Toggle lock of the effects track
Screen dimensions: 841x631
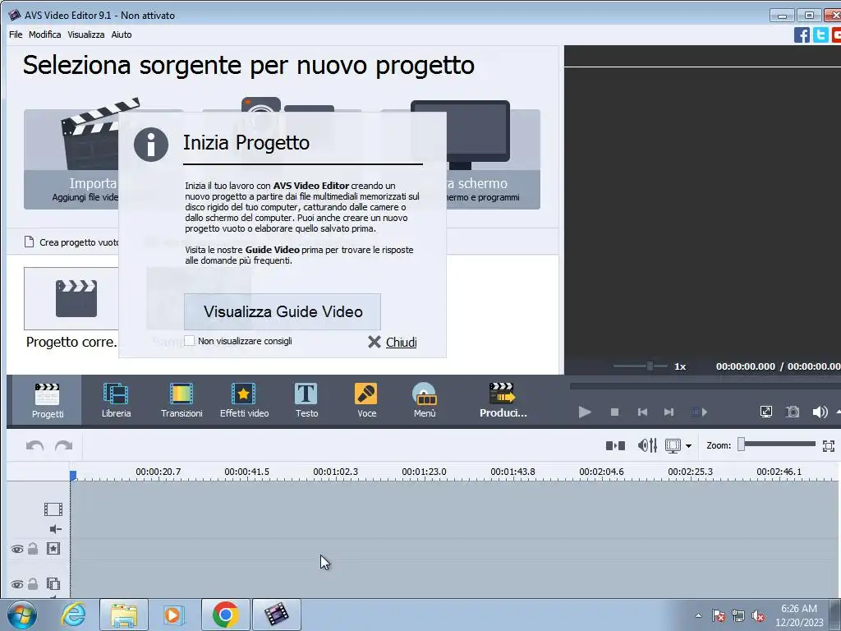point(33,548)
